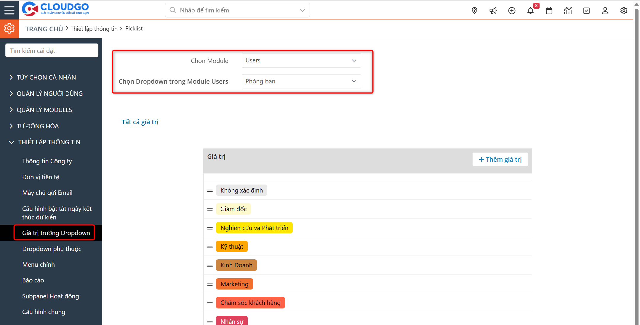
Task: Click the location pin icon in header
Action: coord(474,11)
